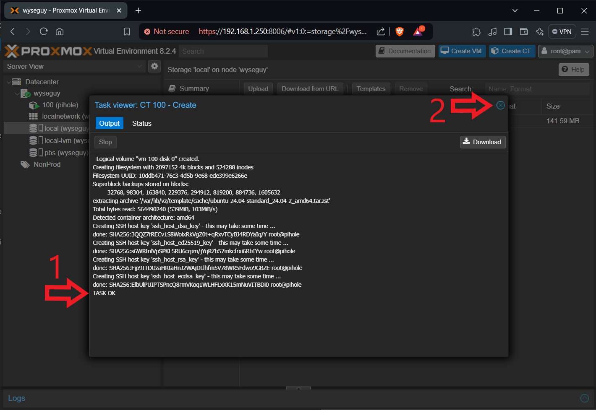Focus the Name, Format search field

pyautogui.click(x=537, y=89)
